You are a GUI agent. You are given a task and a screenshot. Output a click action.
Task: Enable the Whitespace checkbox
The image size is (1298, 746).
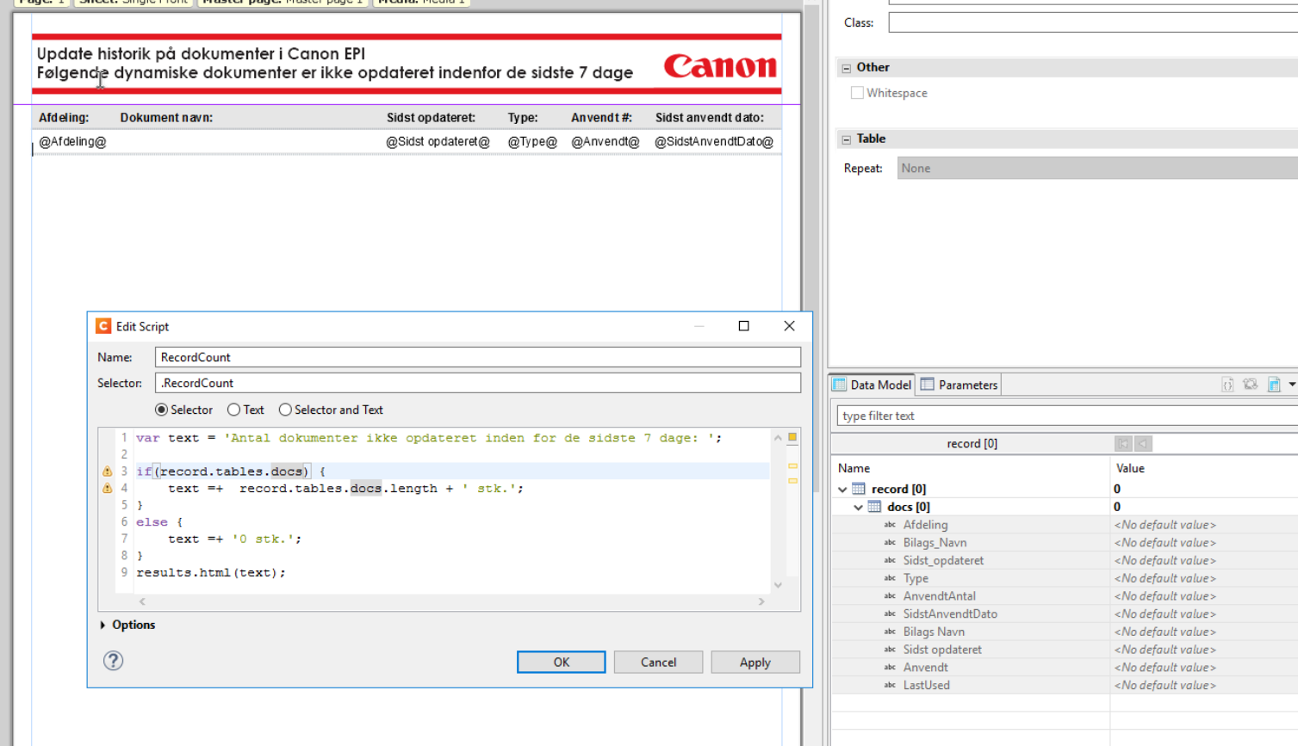[857, 93]
